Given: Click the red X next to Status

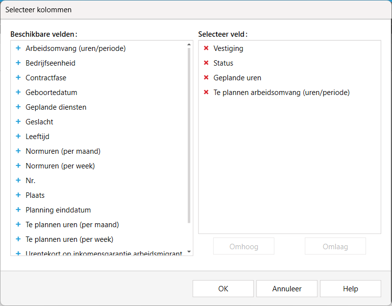Looking at the screenshot, I should tap(206, 63).
